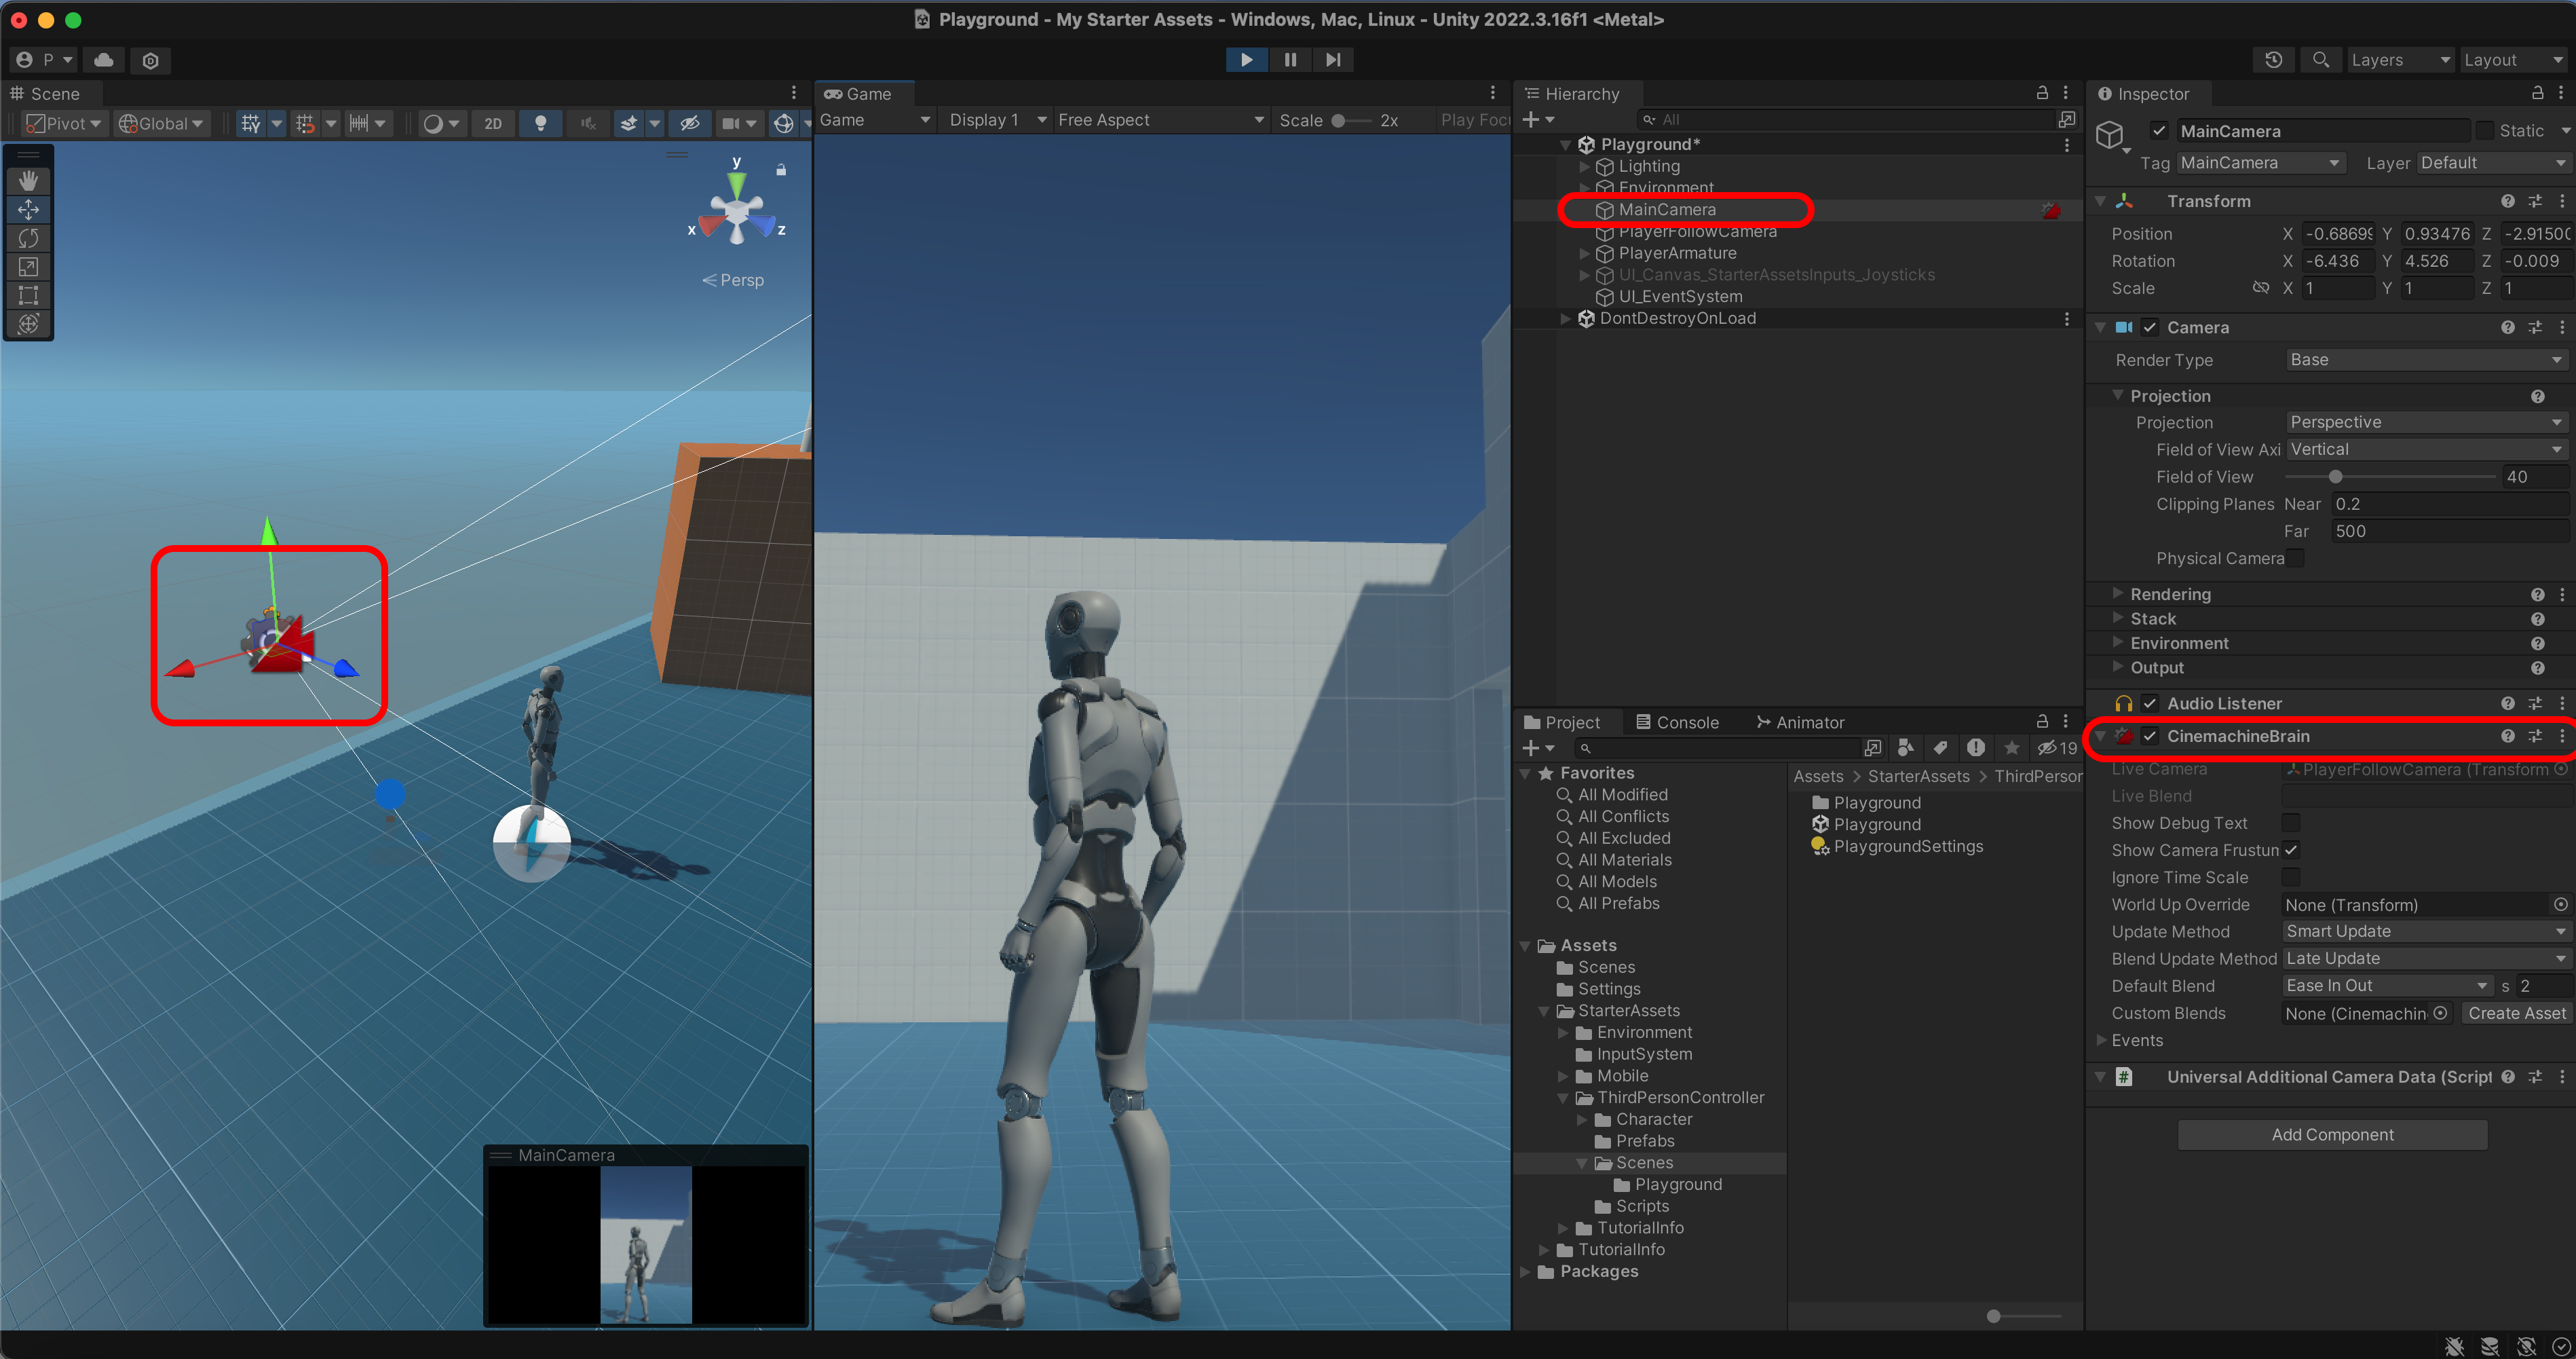This screenshot has width=2576, height=1359.
Task: Open global search magnifier in top toolbar
Action: (2321, 60)
